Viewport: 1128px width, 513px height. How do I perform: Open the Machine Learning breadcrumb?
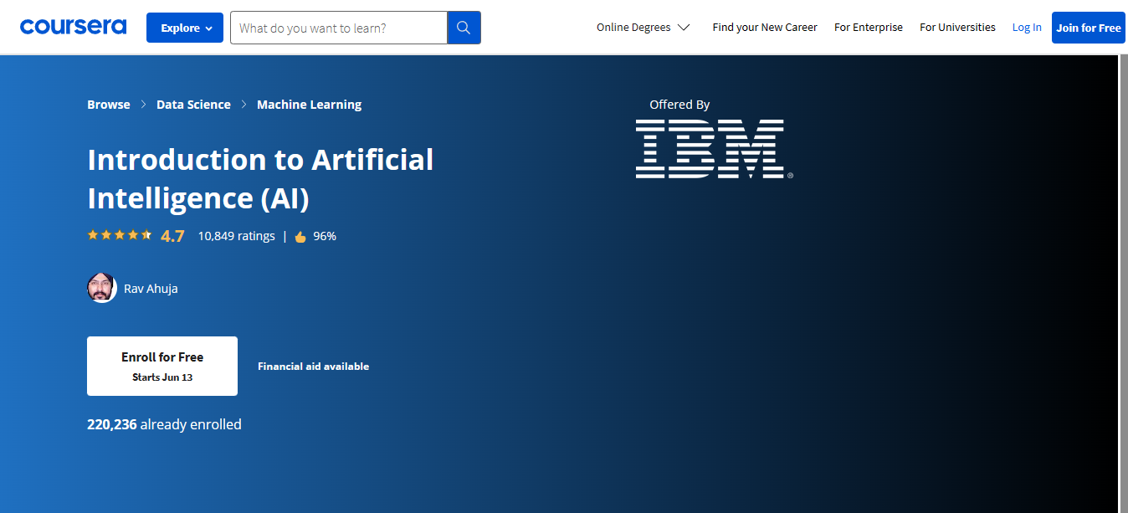point(310,105)
